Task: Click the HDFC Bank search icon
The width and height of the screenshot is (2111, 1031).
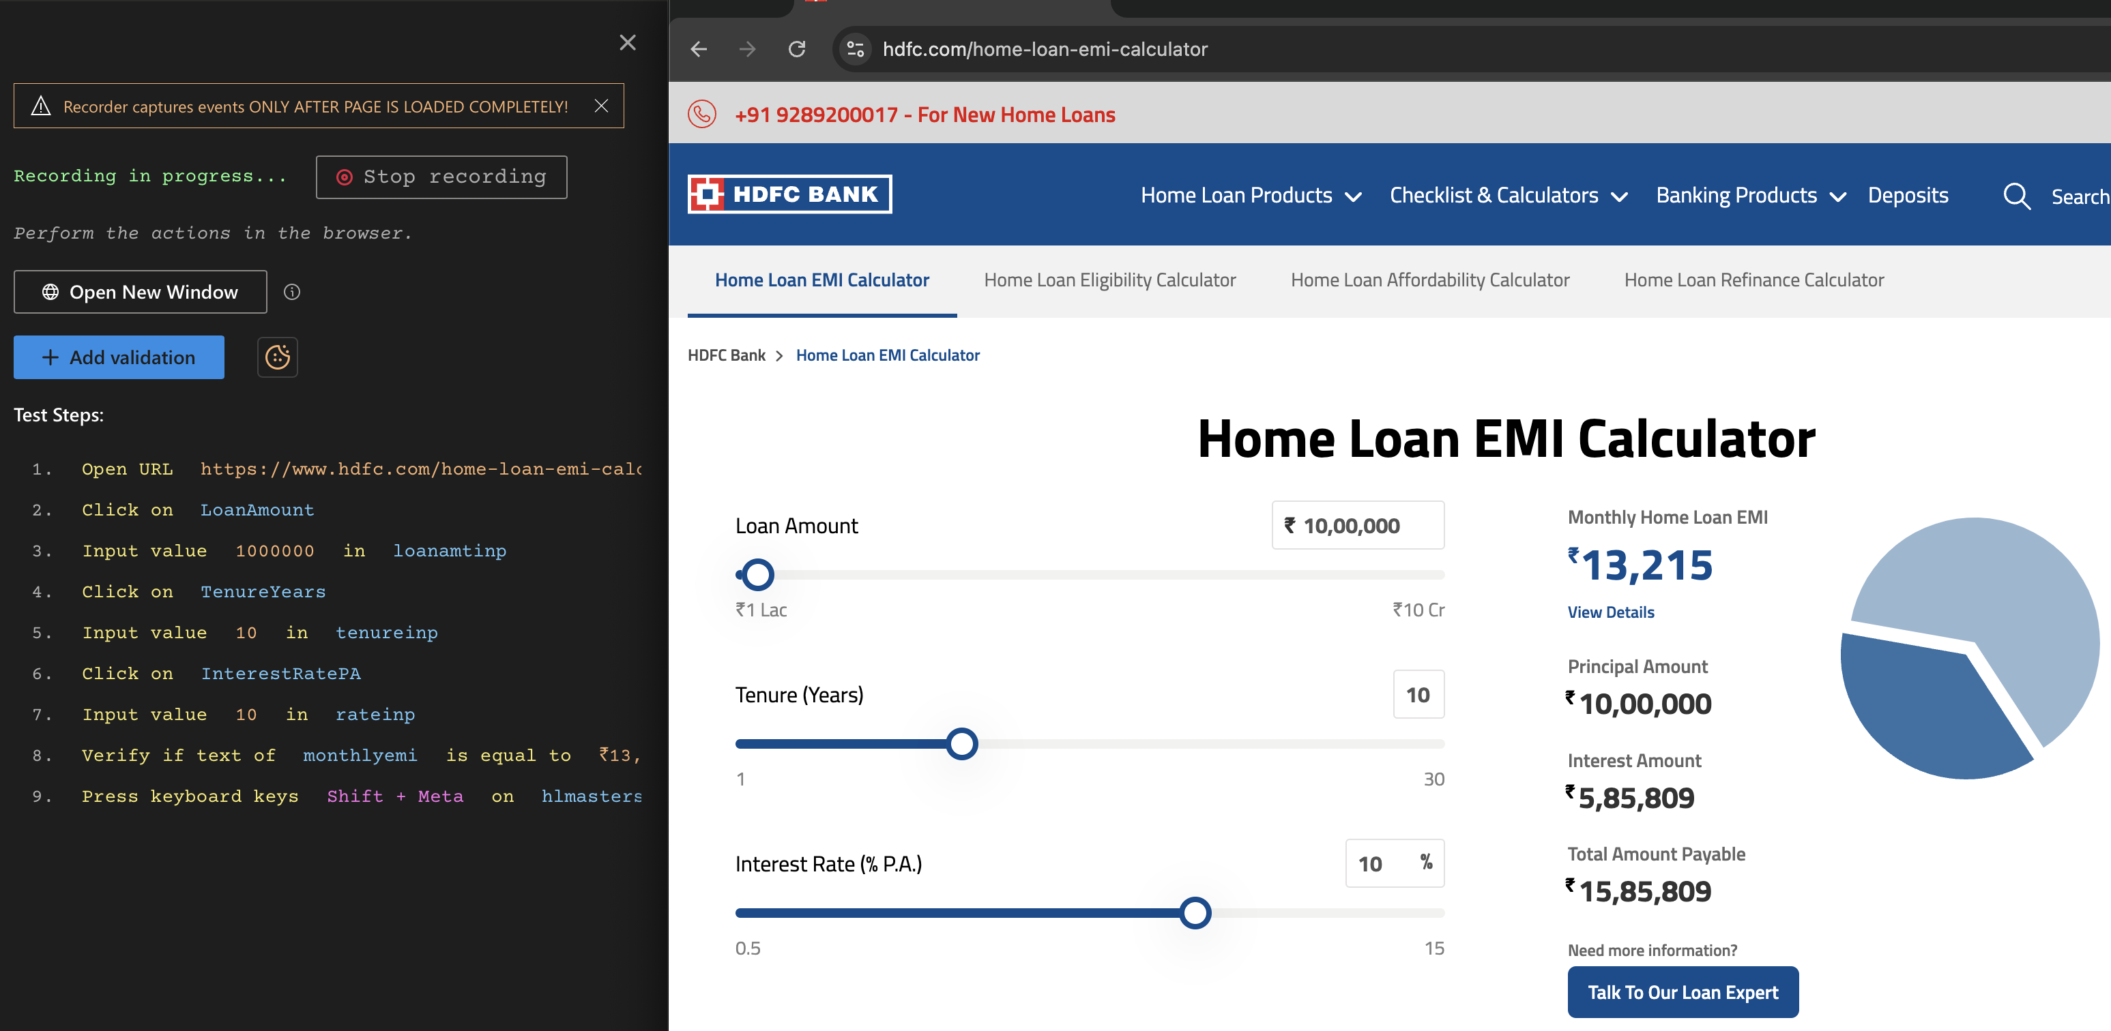Action: point(2015,195)
